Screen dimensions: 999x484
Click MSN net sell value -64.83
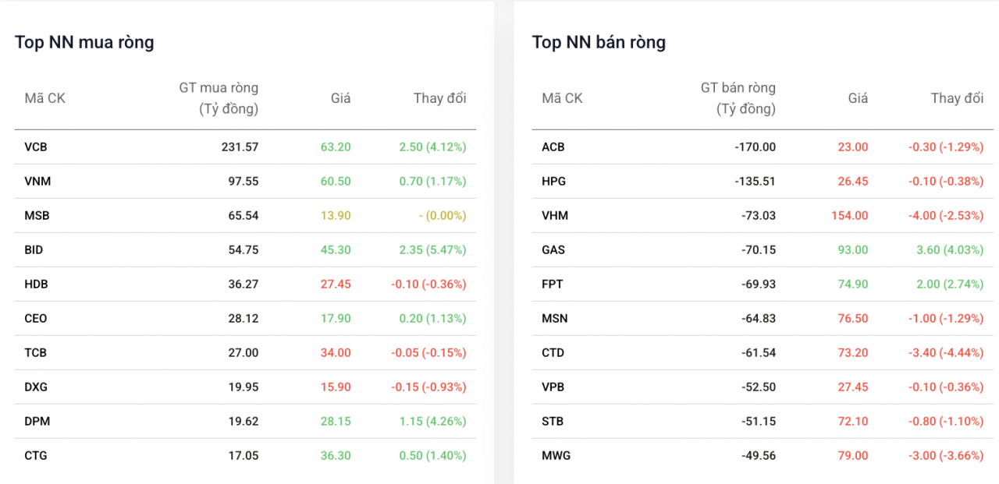759,318
